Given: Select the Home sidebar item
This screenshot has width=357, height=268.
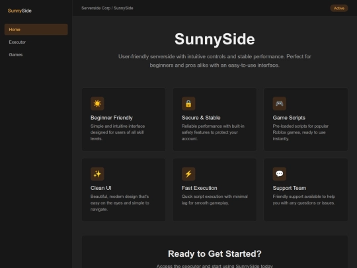Looking at the screenshot, I should [x=36, y=29].
